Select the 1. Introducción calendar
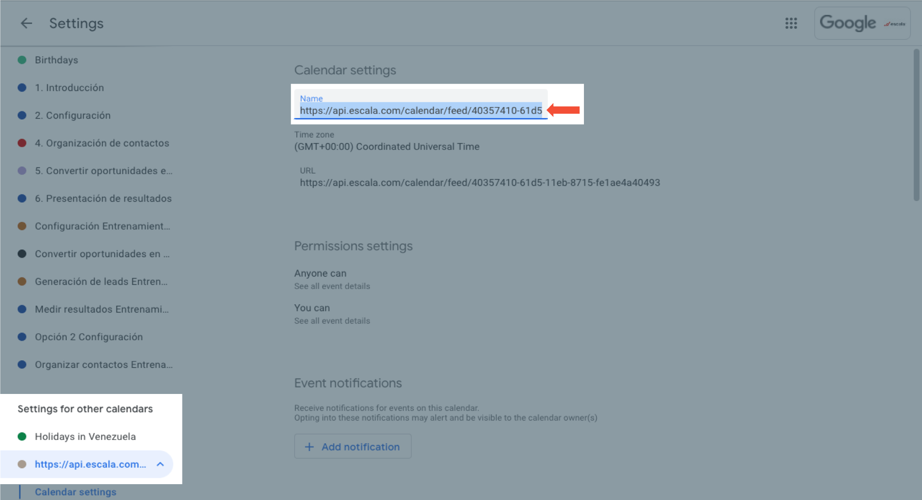 (x=69, y=88)
